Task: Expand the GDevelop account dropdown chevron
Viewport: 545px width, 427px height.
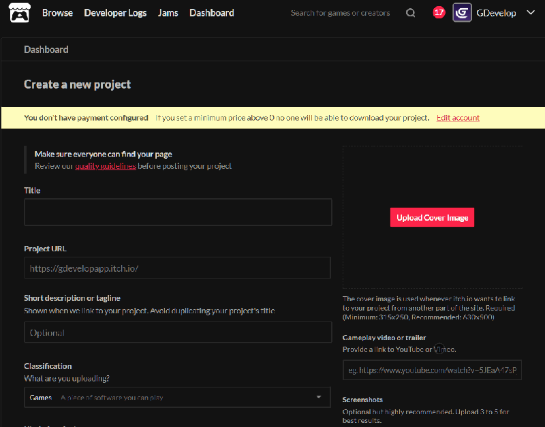Action: click(530, 12)
